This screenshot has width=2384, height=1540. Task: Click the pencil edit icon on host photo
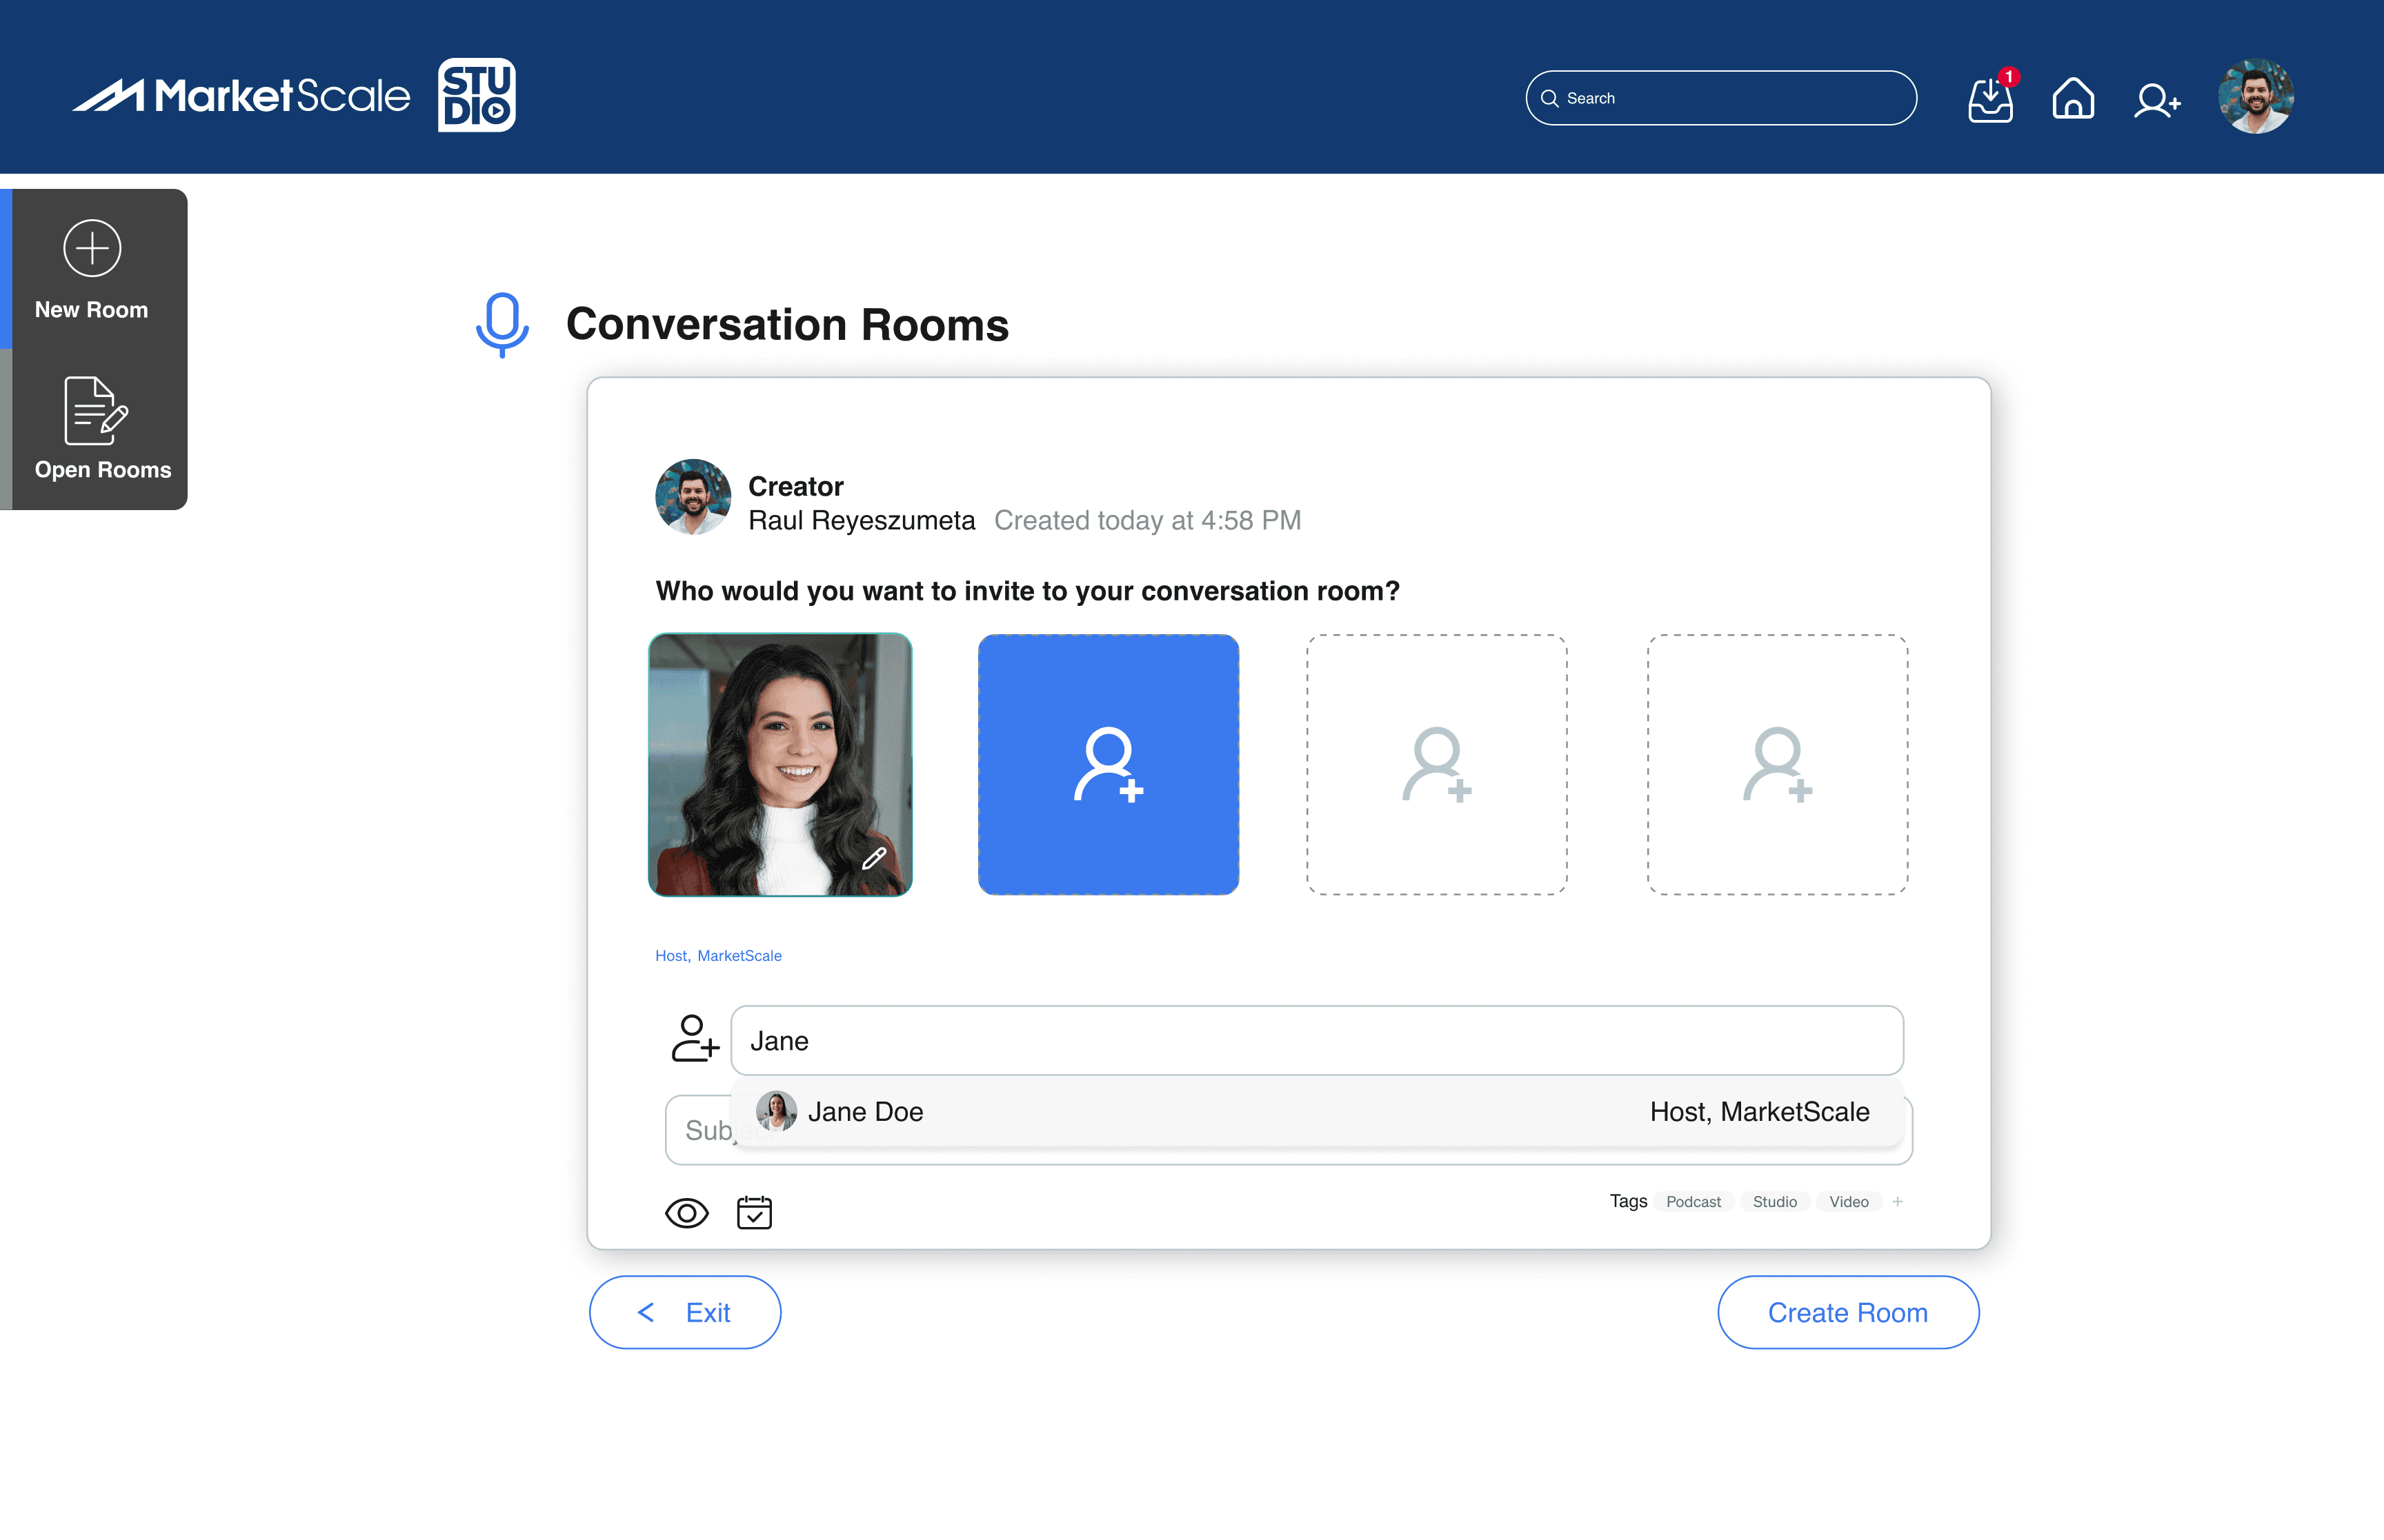click(x=873, y=858)
